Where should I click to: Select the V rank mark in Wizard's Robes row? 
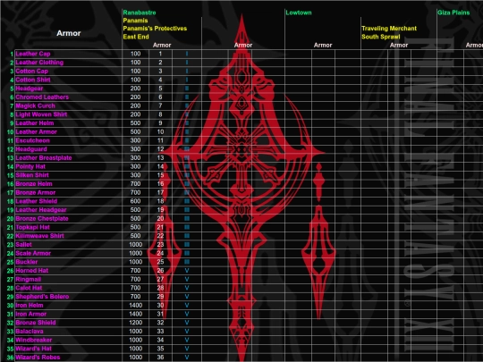[x=187, y=358]
